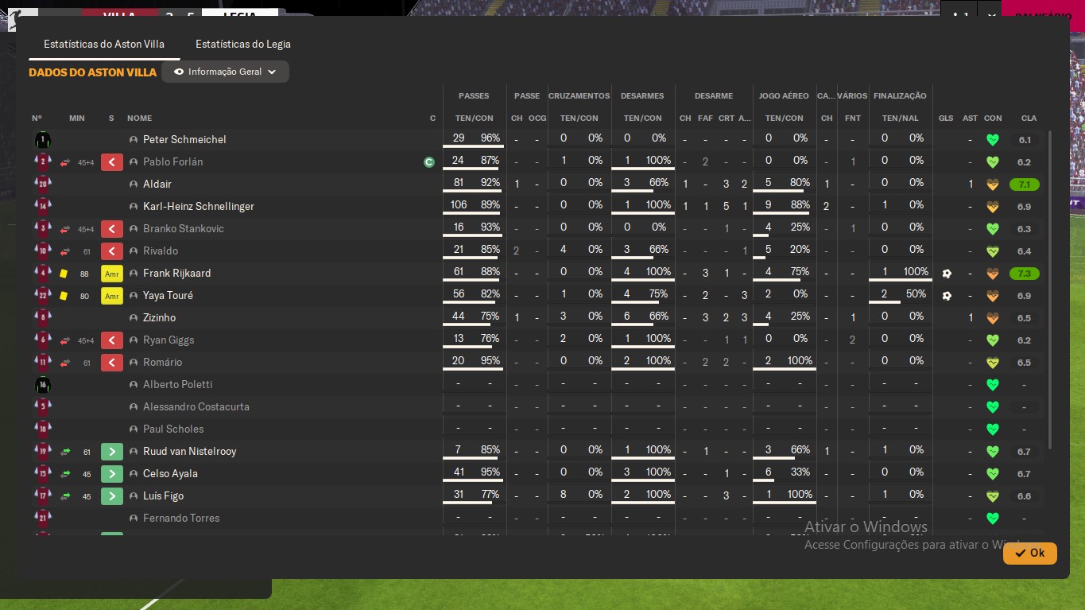Select the Estatísticas do Aston Villa tab

click(x=104, y=45)
